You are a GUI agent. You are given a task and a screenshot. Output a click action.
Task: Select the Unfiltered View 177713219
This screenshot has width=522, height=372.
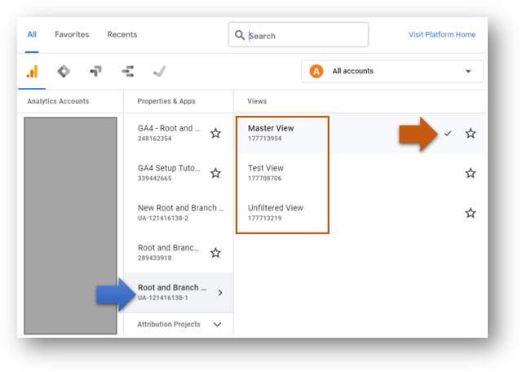pos(361,213)
